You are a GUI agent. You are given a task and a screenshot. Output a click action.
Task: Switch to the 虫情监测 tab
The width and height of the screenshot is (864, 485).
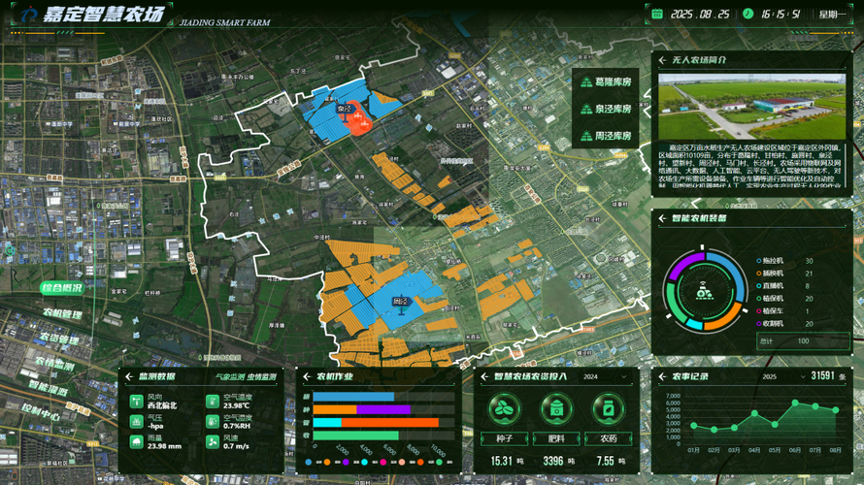pos(262,377)
